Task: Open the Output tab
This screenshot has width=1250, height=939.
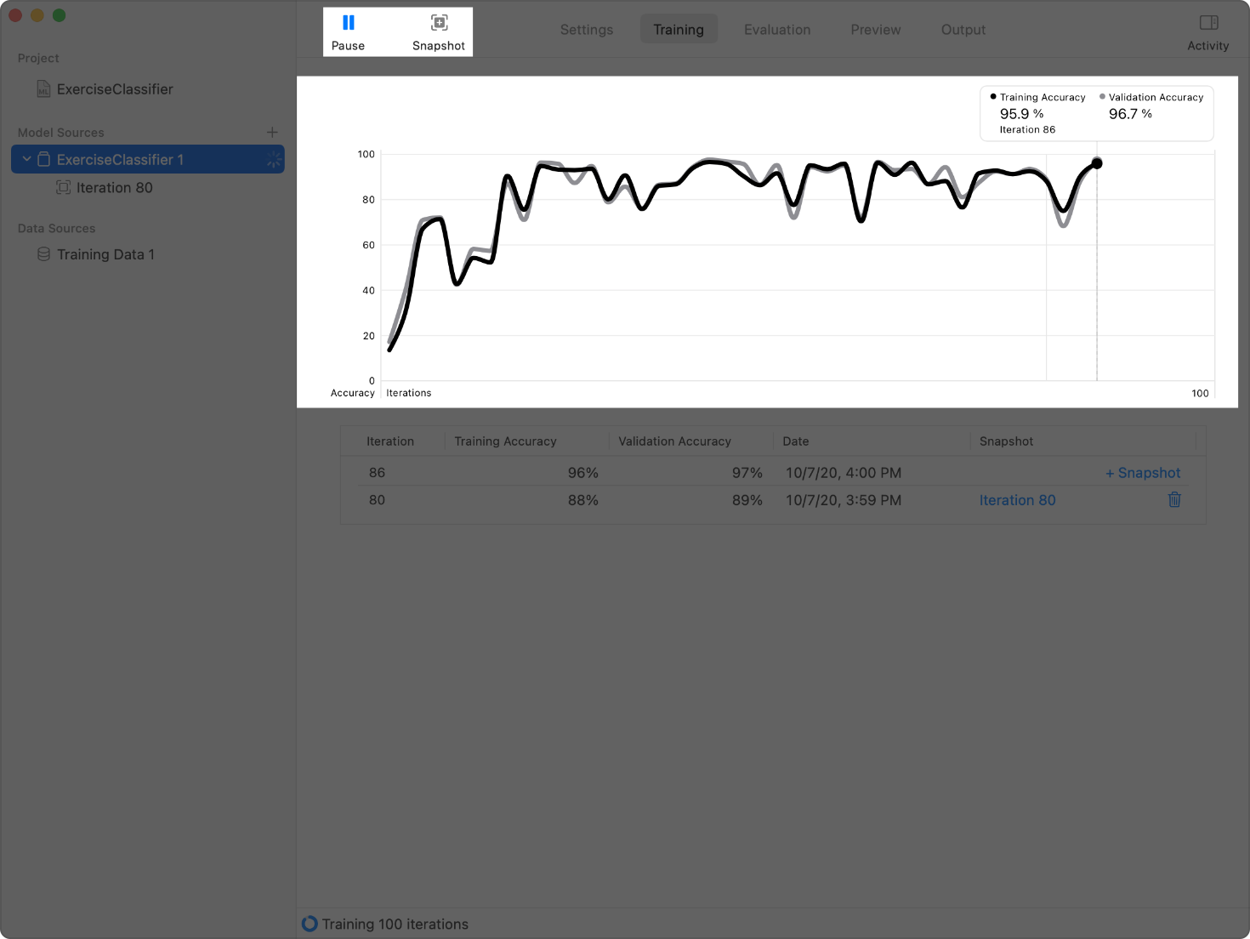Action: pyautogui.click(x=963, y=30)
